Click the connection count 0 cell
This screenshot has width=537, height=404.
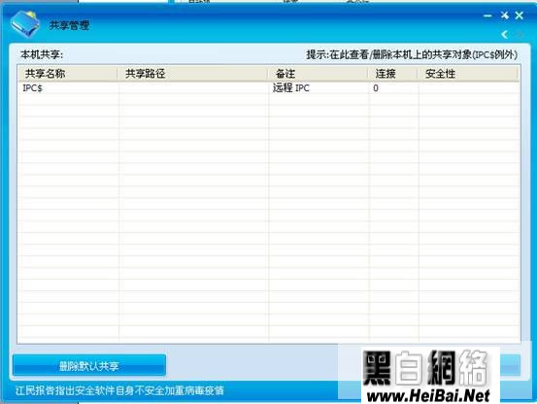pyautogui.click(x=376, y=88)
